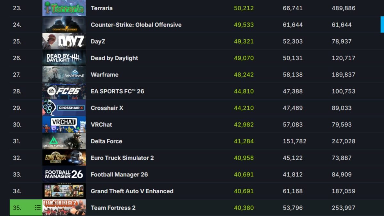Viewport: 384px width, 216px height.
Task: Click Team Fortress 2's green value 40,380
Action: pyautogui.click(x=244, y=208)
